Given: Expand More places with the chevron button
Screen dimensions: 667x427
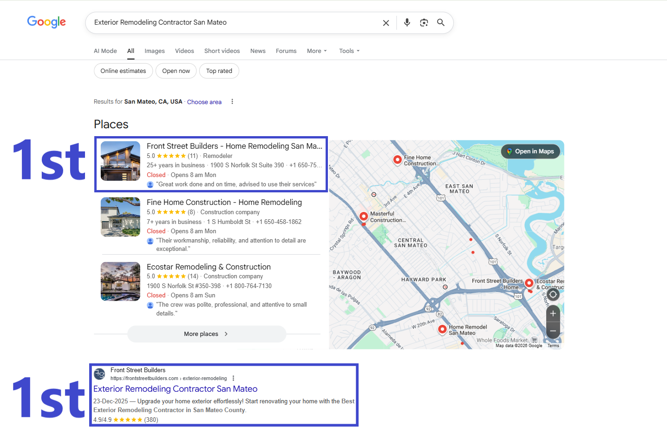Looking at the screenshot, I should pyautogui.click(x=207, y=334).
